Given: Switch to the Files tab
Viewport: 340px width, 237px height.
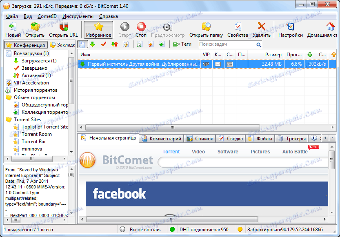Looking at the screenshot, I should pos(260,139).
